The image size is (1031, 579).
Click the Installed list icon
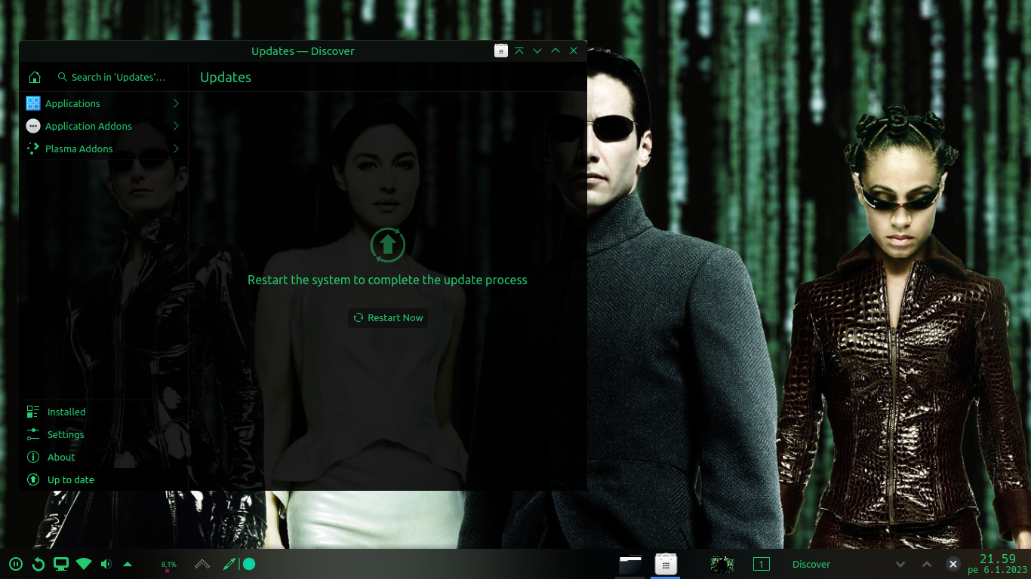pos(33,412)
